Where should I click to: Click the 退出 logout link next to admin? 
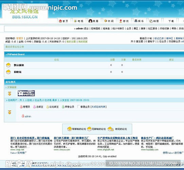coord(86,29)
